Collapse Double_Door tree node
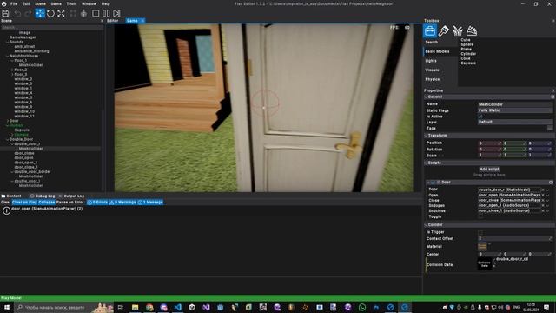Viewport: 556px width, 313px height. coord(8,139)
